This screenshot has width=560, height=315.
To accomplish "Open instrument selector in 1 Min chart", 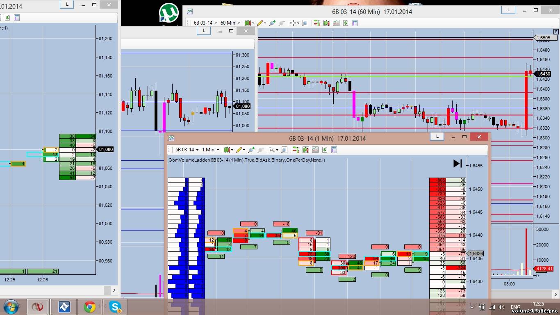I will click(187, 150).
